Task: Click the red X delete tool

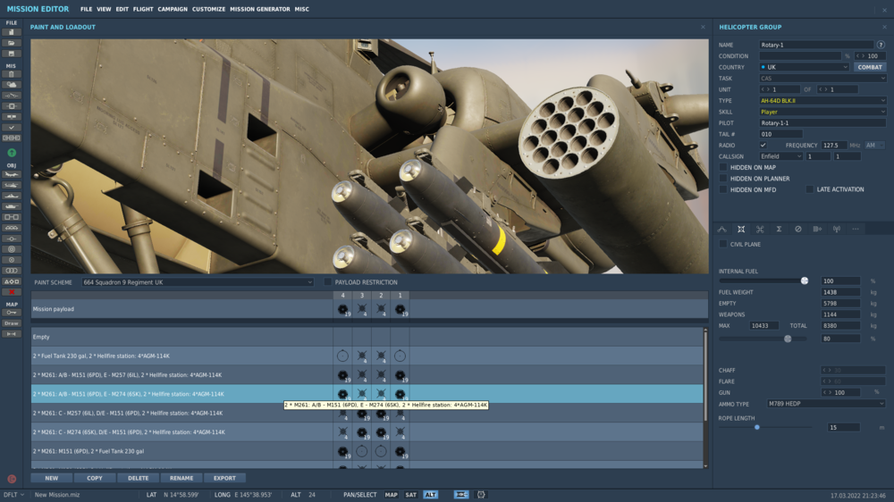Action: [x=11, y=292]
